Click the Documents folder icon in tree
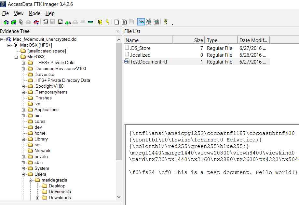 [x=45, y=192]
